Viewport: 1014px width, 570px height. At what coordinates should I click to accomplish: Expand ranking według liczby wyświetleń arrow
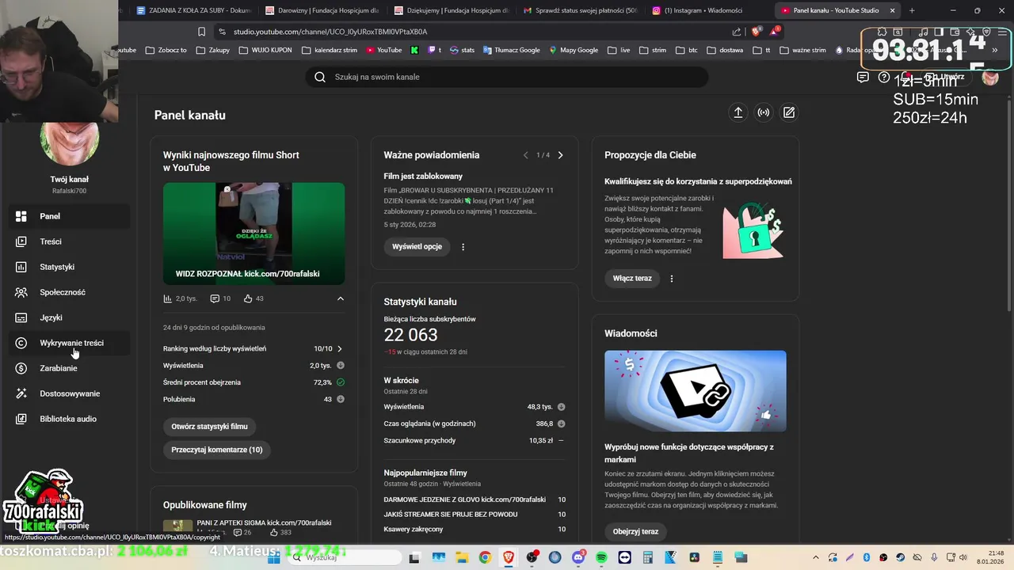pos(340,348)
